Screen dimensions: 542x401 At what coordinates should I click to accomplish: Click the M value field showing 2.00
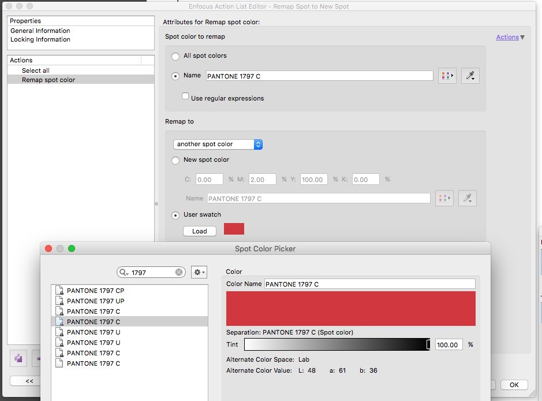click(x=263, y=179)
